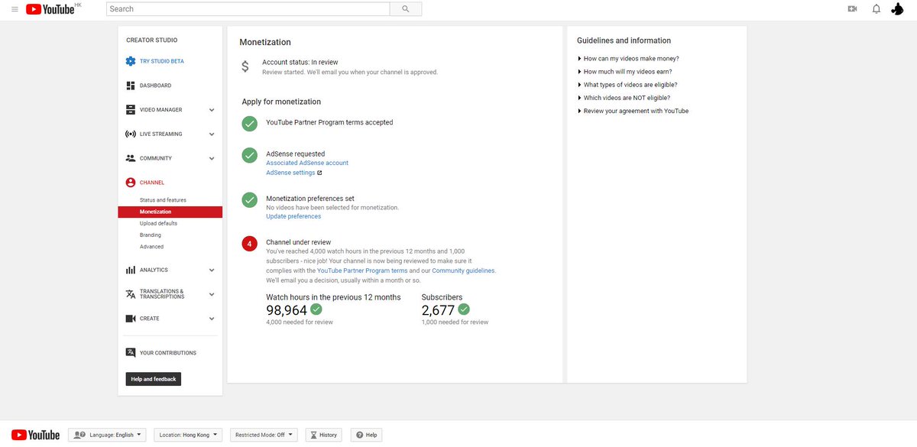Screen dimensions: 917x447
Task: Open the Dashboard menu item
Action: coord(156,86)
